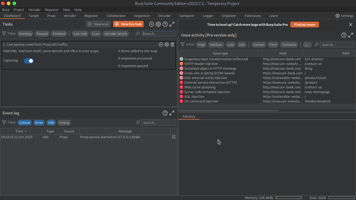Expand the Tasks panel to fullscreen
This screenshot has height=200, width=356.
pyautogui.click(x=172, y=24)
